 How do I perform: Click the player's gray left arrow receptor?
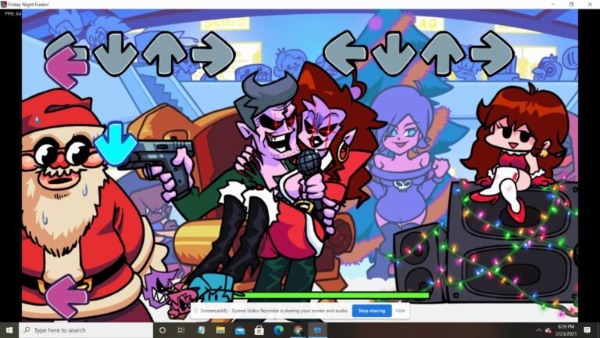pos(345,53)
